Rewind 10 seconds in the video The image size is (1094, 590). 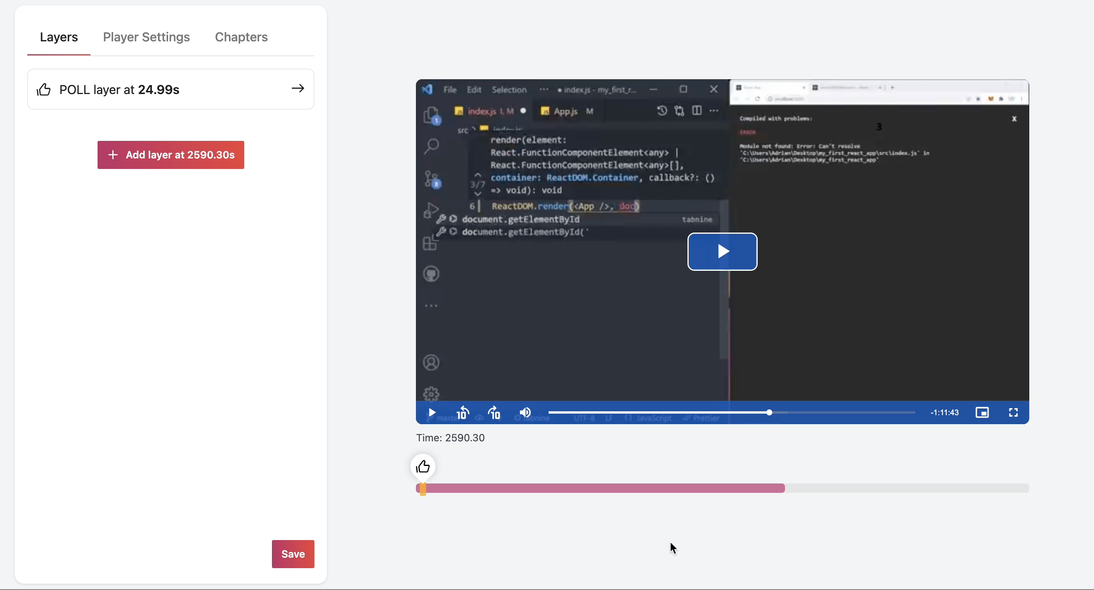click(462, 412)
